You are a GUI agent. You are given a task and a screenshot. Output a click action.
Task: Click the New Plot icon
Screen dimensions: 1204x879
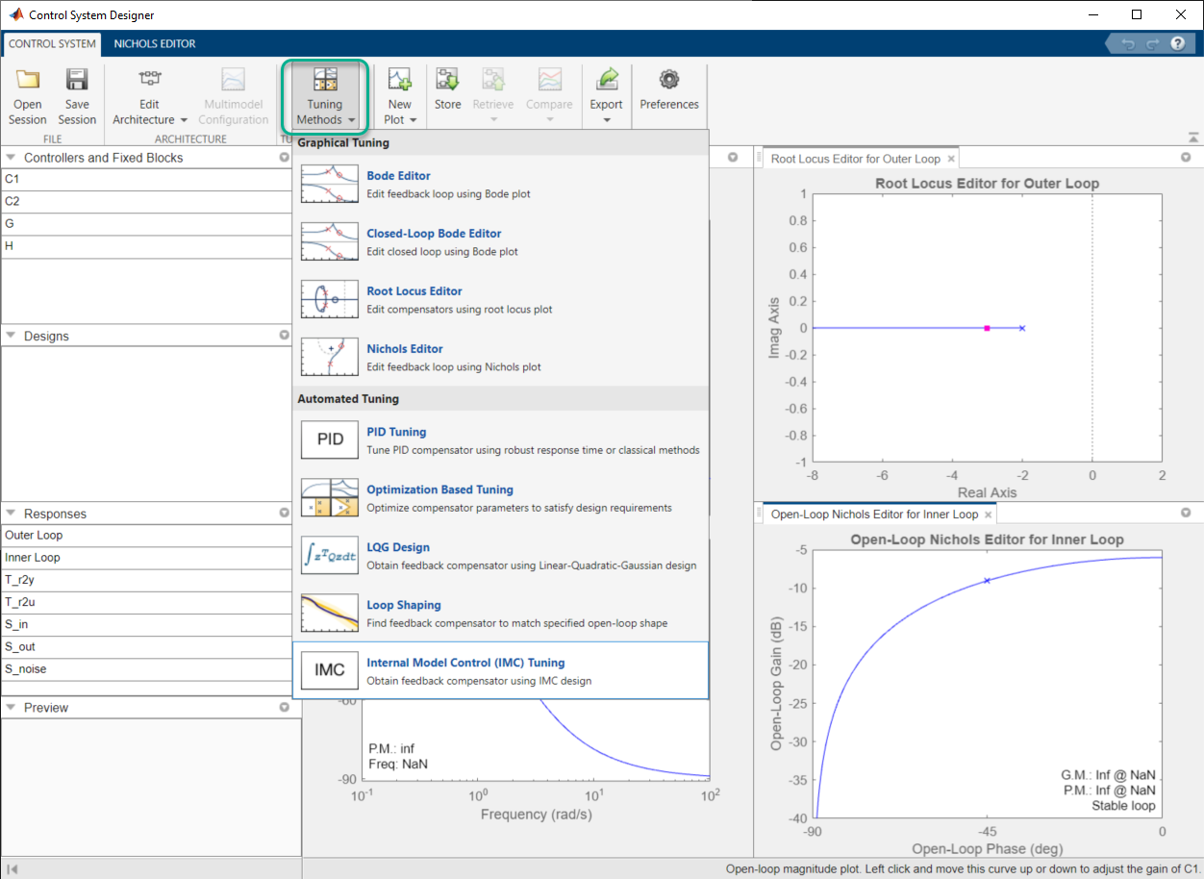coord(399,81)
